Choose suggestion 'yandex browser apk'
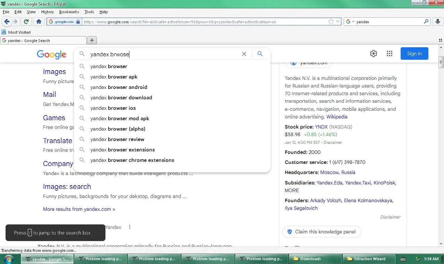This screenshot has height=264, width=444. (172, 77)
